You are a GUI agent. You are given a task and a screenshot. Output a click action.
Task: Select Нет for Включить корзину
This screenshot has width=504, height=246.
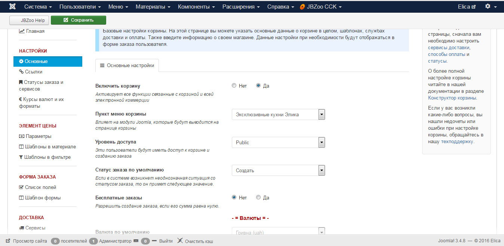click(x=234, y=86)
